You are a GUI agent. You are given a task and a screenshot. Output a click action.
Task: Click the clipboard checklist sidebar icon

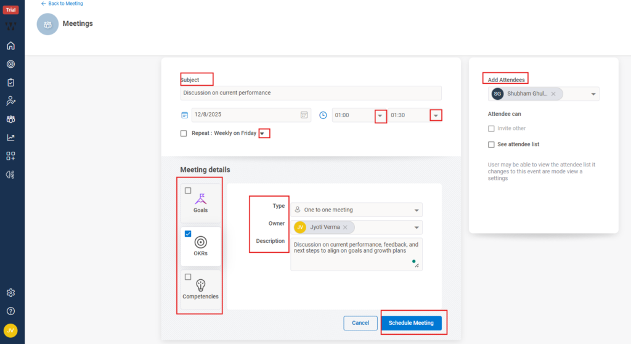coord(10,83)
